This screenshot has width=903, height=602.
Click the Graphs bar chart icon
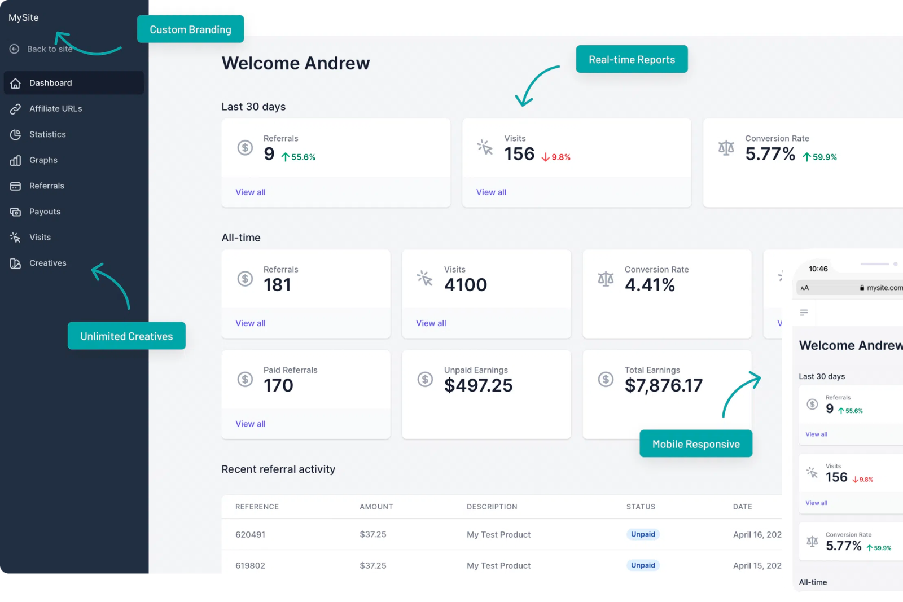tap(16, 160)
